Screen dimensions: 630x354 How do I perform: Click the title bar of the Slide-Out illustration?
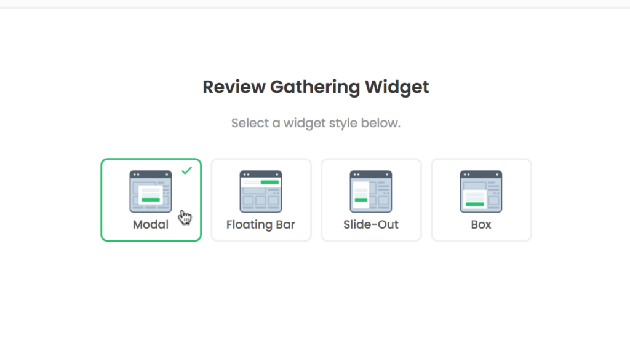[371, 174]
